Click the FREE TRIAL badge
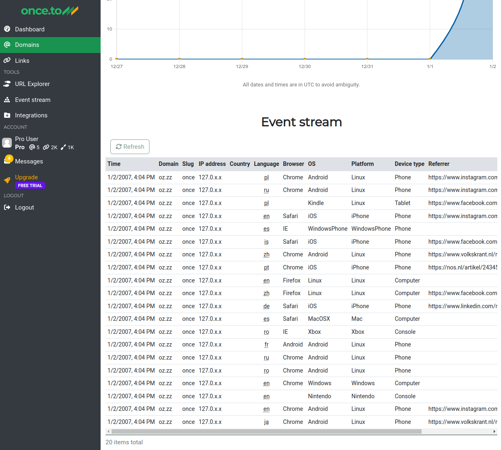Screen dimensions: 501x450 click(30, 185)
